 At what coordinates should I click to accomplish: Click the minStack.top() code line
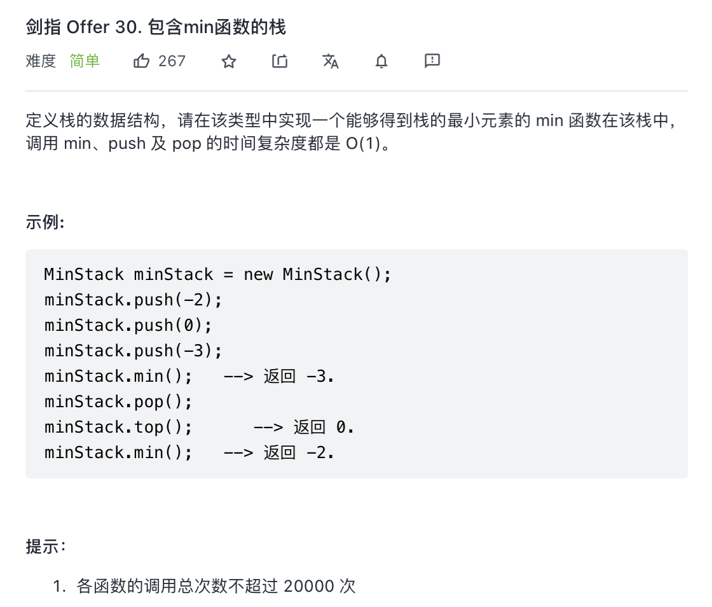[x=118, y=427]
